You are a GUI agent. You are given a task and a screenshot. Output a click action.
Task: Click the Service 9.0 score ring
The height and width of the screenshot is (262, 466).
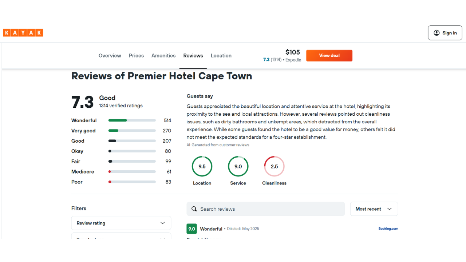point(238,166)
